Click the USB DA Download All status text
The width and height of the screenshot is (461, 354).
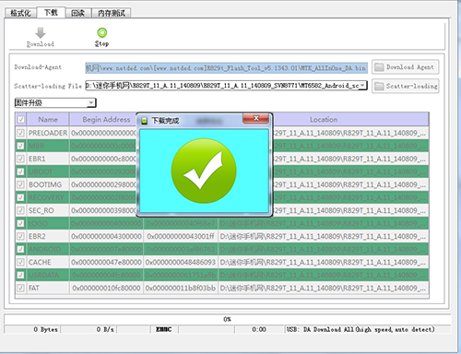(361, 329)
